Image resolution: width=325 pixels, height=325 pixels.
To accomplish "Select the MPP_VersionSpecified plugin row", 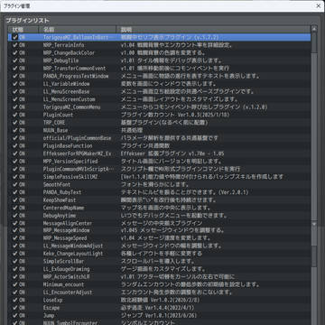I will pyautogui.click(x=160, y=162).
